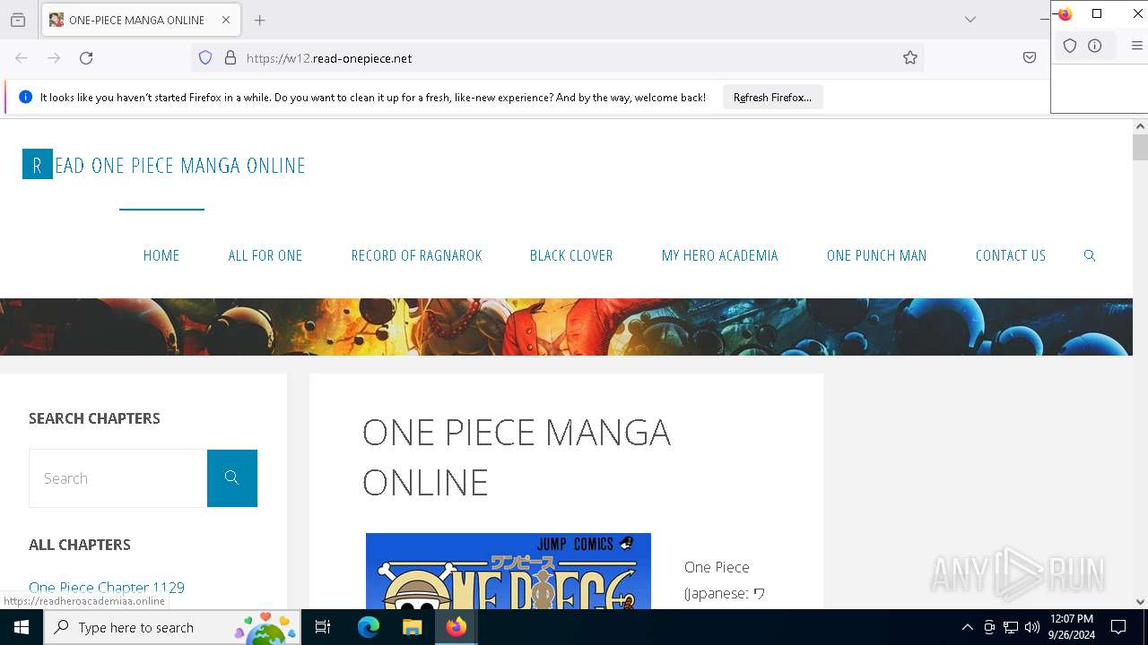Open network status tray icon
Image resolution: width=1148 pixels, height=645 pixels.
1011,627
